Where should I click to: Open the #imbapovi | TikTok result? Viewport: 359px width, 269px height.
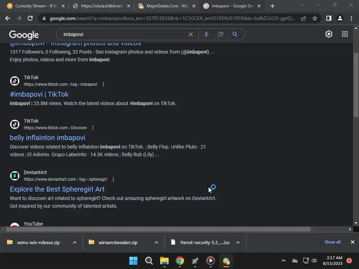click(39, 94)
